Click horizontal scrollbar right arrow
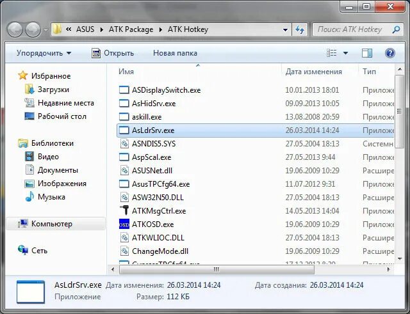The width and height of the screenshot is (410, 314). 389,269
